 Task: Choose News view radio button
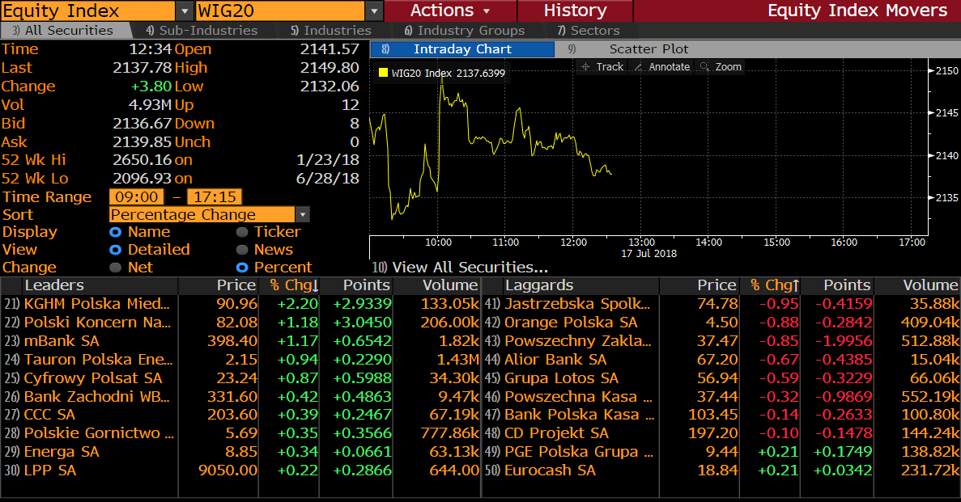point(242,250)
